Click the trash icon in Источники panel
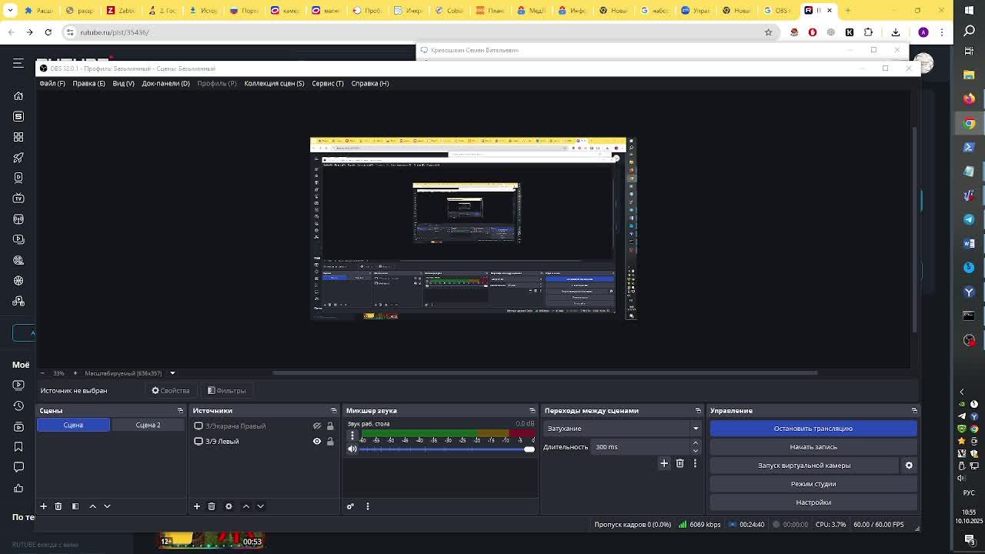The image size is (985, 554). [212, 506]
